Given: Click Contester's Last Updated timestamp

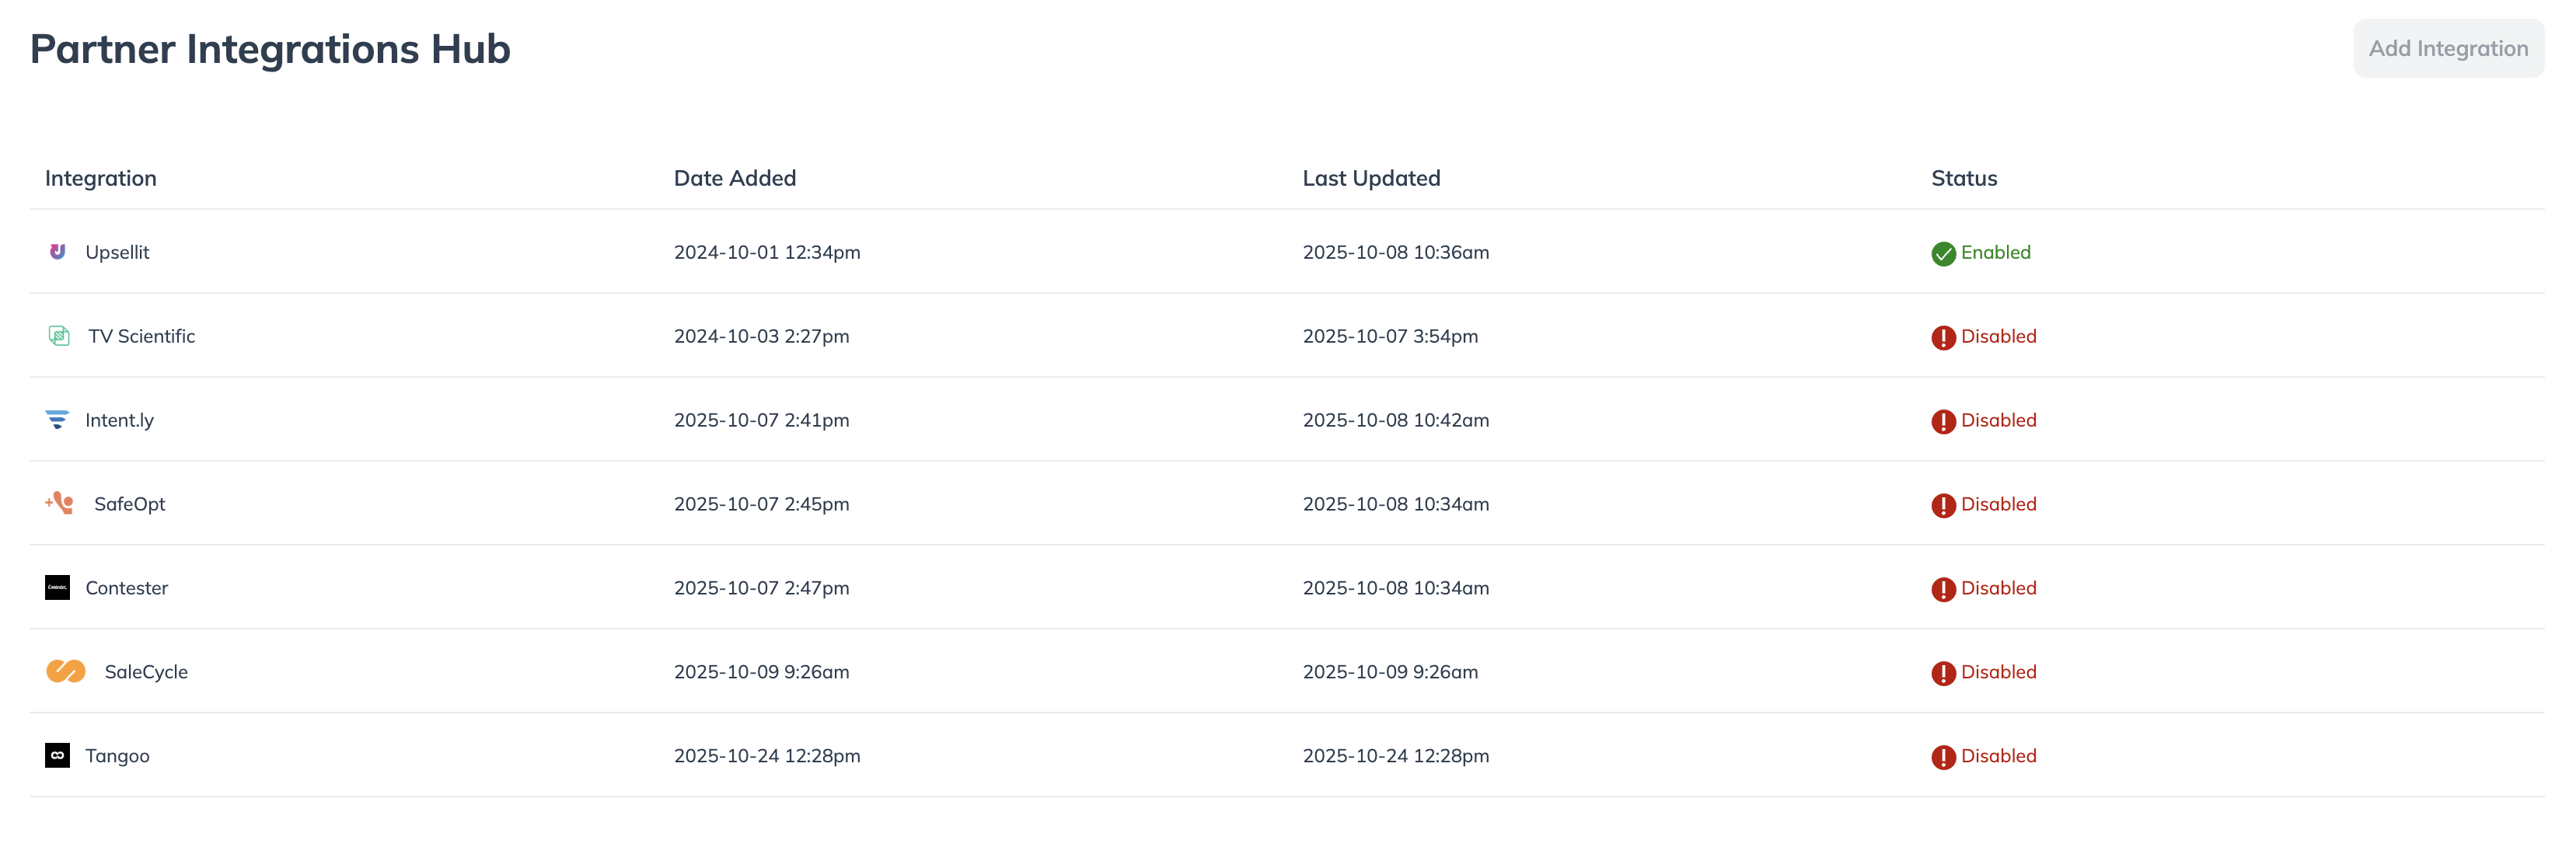Looking at the screenshot, I should click(x=1395, y=588).
